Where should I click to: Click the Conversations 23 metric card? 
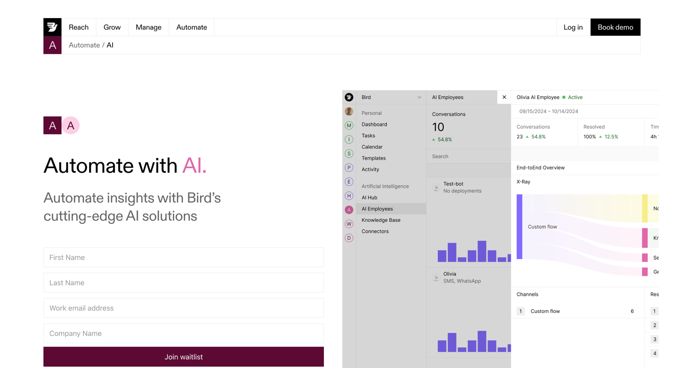545,132
